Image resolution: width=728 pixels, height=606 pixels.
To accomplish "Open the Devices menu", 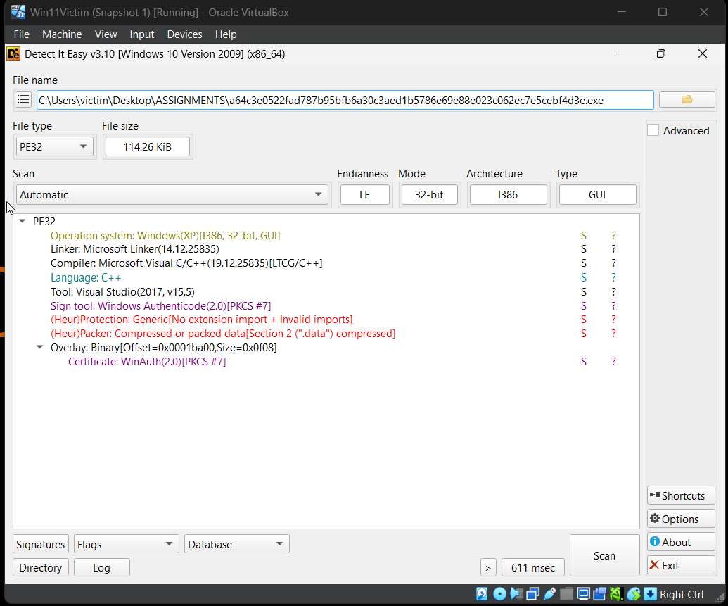I will [184, 34].
